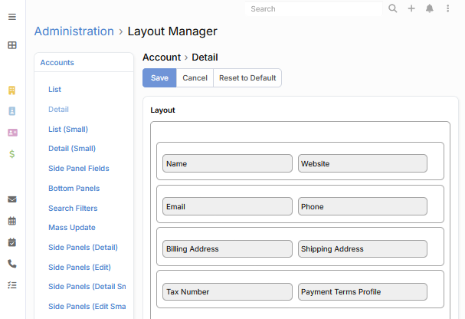Open Contacts via blue person icon
This screenshot has width=465, height=319.
coord(11,111)
